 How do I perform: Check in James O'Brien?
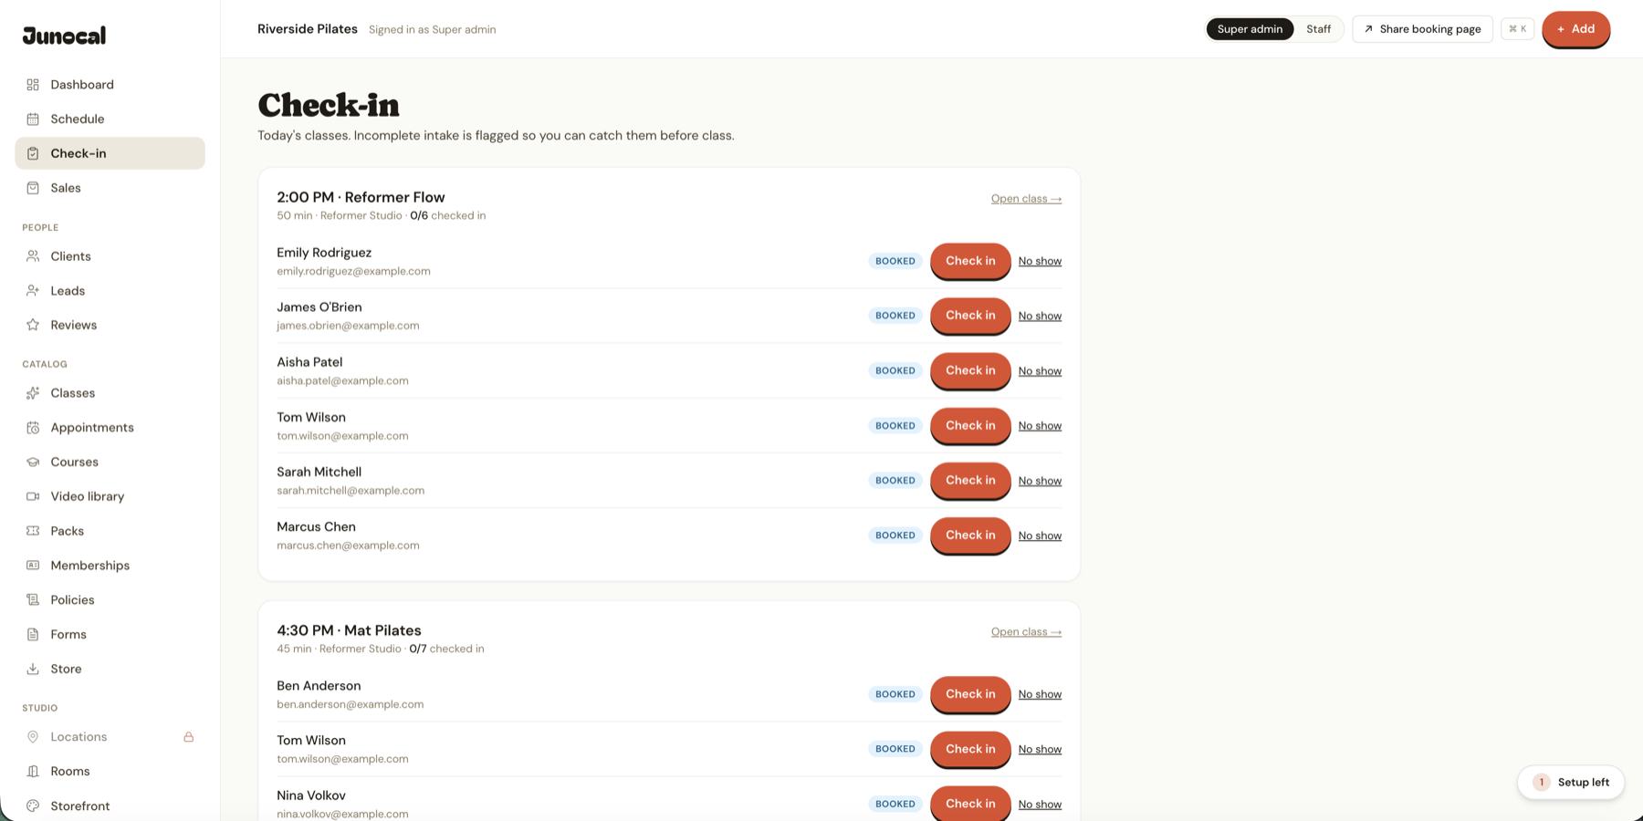(x=970, y=316)
